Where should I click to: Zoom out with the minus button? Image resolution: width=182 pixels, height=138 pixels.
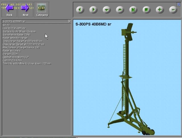[x=173, y=10]
